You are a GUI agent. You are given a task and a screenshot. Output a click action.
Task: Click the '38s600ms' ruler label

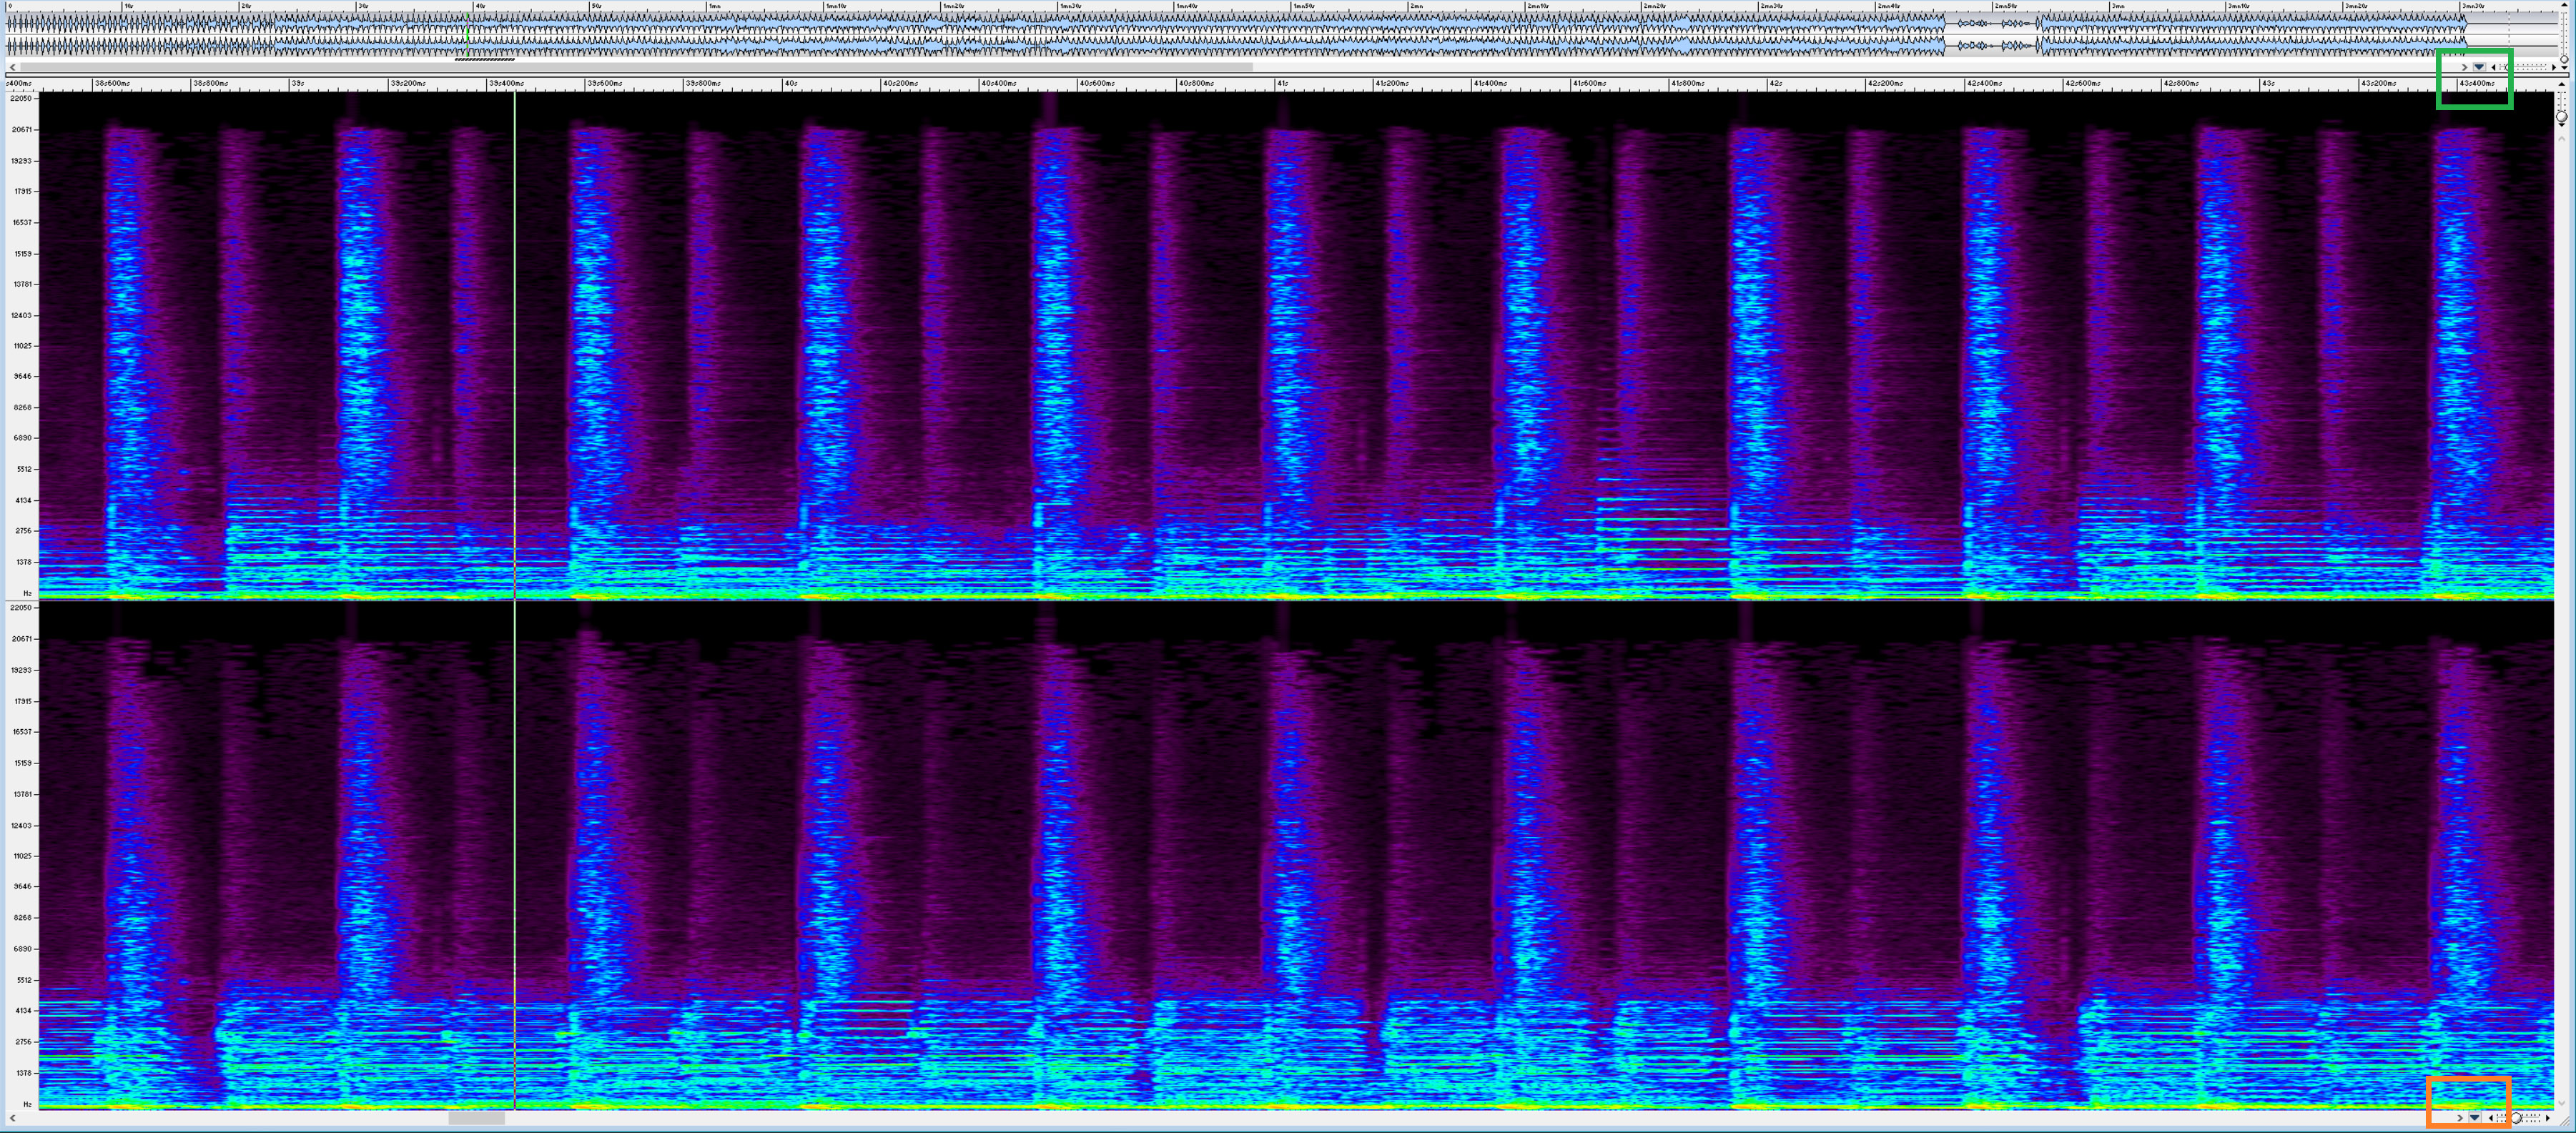[x=112, y=83]
